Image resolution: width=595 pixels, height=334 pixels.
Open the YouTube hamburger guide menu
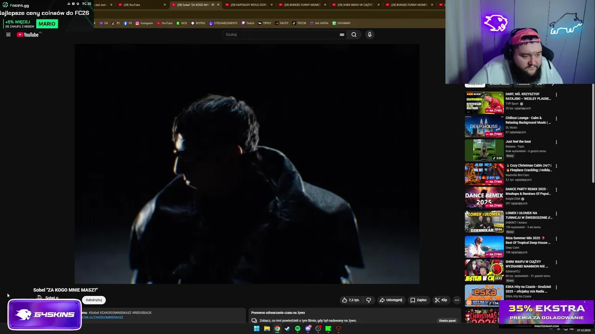pyautogui.click(x=8, y=34)
